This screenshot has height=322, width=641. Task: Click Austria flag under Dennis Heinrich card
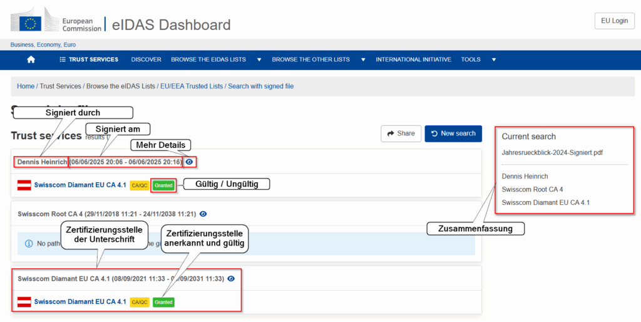point(24,185)
